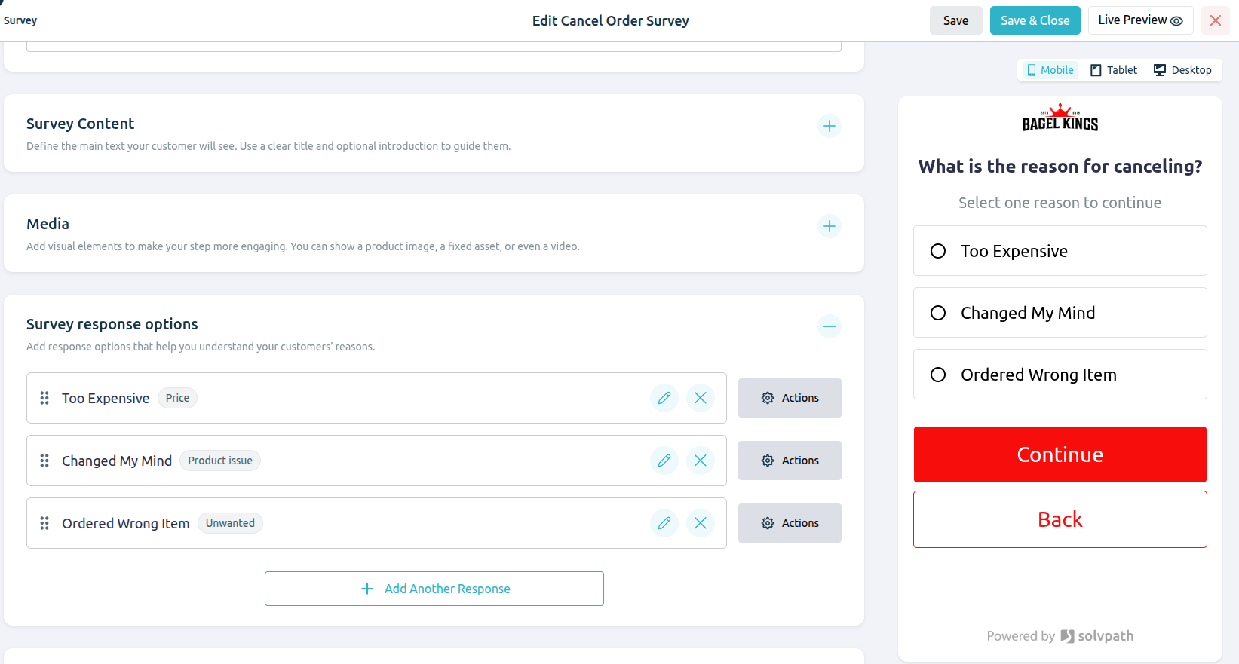Click the drag handle for Too Expensive
This screenshot has width=1239, height=664.
click(44, 398)
